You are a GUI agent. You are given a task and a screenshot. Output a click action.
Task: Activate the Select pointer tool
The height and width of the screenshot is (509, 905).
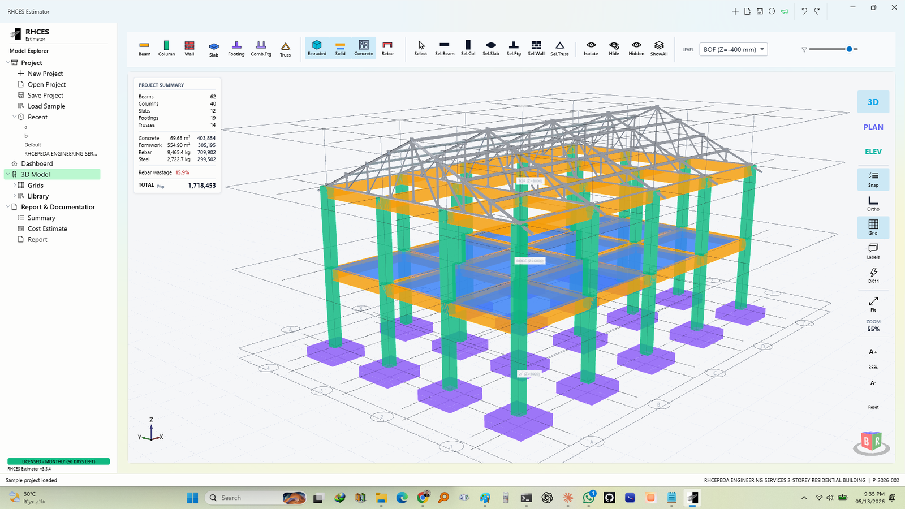[x=421, y=48]
